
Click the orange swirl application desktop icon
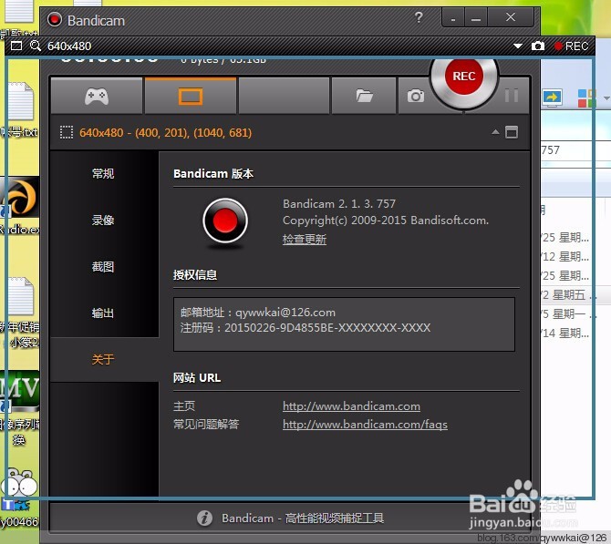pos(19,198)
